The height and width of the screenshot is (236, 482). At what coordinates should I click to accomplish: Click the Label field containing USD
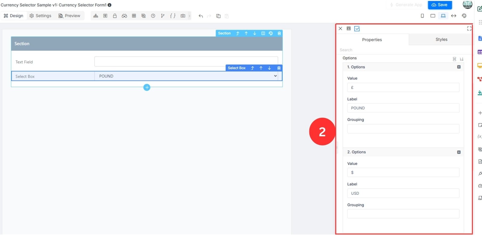pyautogui.click(x=403, y=193)
